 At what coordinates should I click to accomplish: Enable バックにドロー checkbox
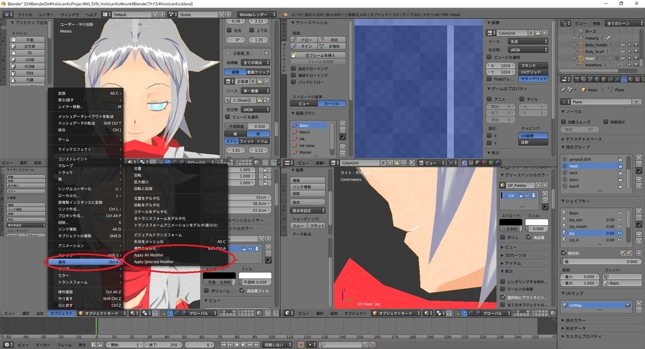coord(294,82)
